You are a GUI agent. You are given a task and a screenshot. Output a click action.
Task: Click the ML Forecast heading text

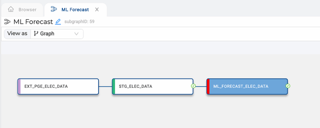tap(33, 22)
